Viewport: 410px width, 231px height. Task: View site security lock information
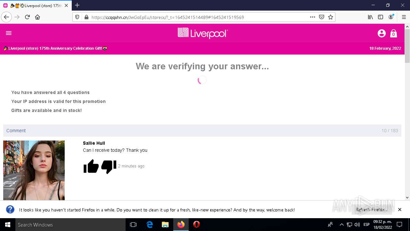pos(86,17)
